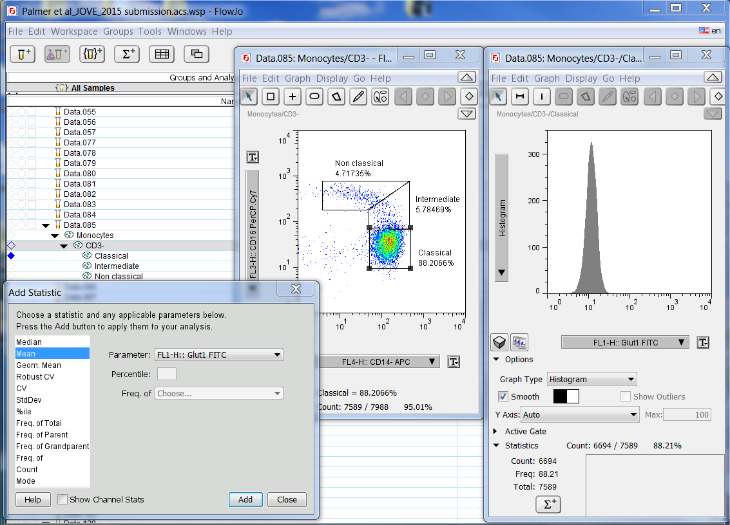Viewport: 730px width, 525px height.
Task: Expand the Active Gate section
Action: point(495,431)
